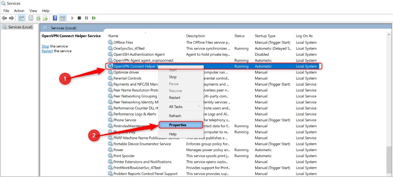Viewport: 393px width, 177px height.
Task: Toggle Show/Hide Console Tree toolbar icon
Action: 22,18
